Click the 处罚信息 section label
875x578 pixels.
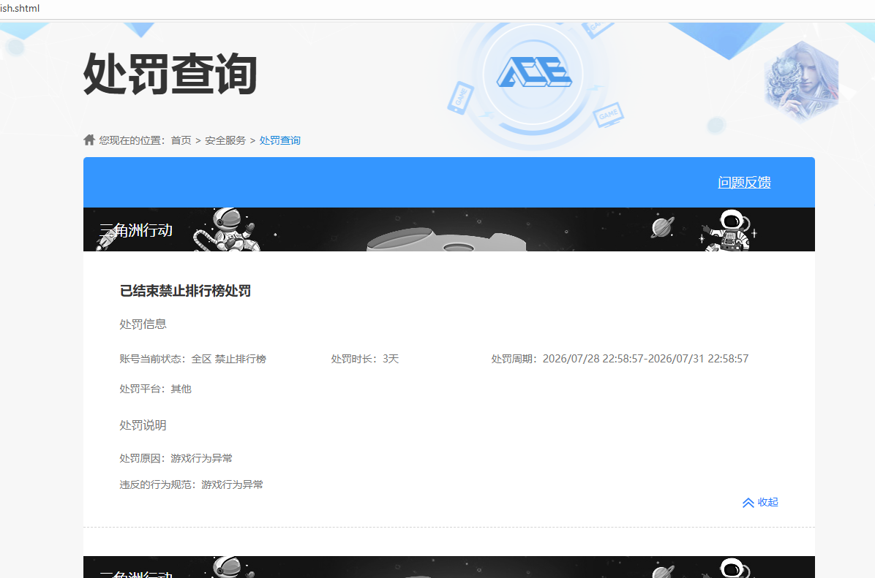click(143, 324)
